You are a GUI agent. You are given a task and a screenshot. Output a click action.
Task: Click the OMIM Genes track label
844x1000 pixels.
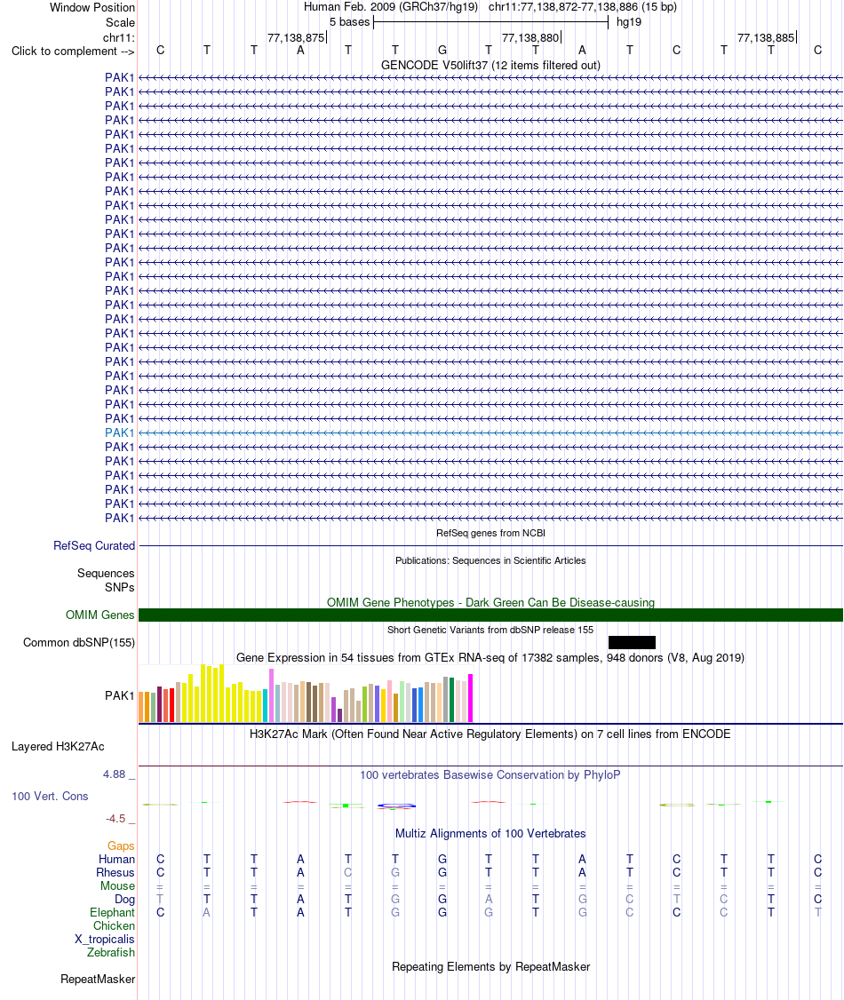click(100, 615)
